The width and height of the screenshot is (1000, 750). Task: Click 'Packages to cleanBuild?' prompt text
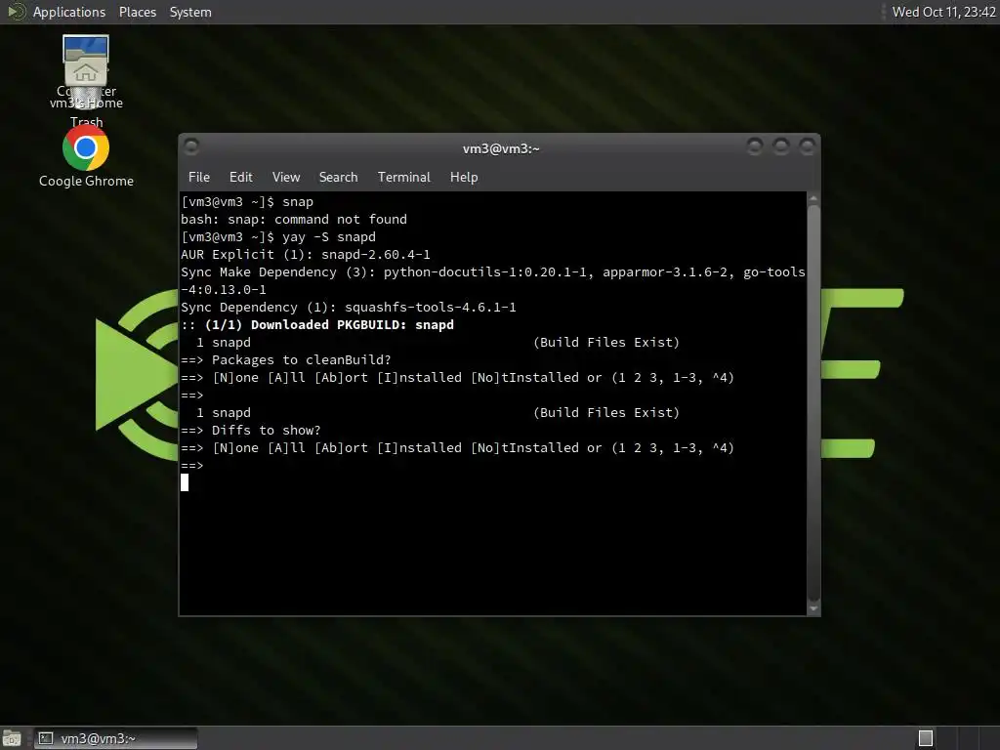coord(301,359)
